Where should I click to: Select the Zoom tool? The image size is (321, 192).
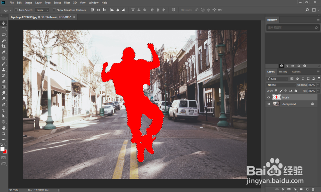point(4,133)
